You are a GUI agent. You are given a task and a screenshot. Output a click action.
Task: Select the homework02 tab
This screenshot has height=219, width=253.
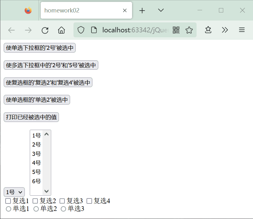[86, 10]
